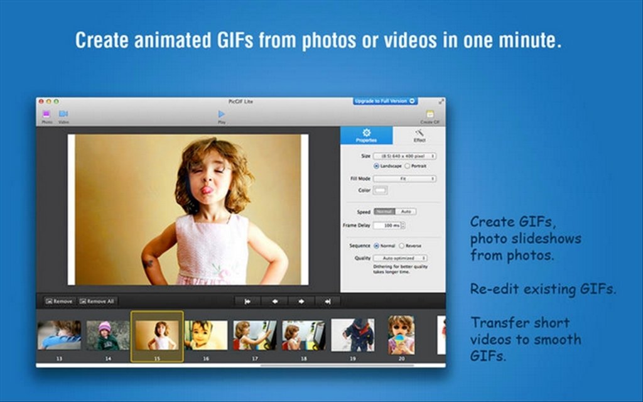Jump to first frame arrow button

pos(247,301)
